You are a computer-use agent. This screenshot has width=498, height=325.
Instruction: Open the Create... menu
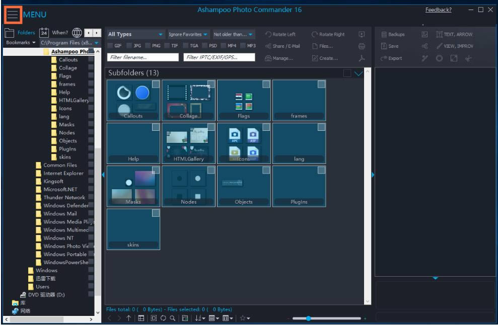[325, 58]
